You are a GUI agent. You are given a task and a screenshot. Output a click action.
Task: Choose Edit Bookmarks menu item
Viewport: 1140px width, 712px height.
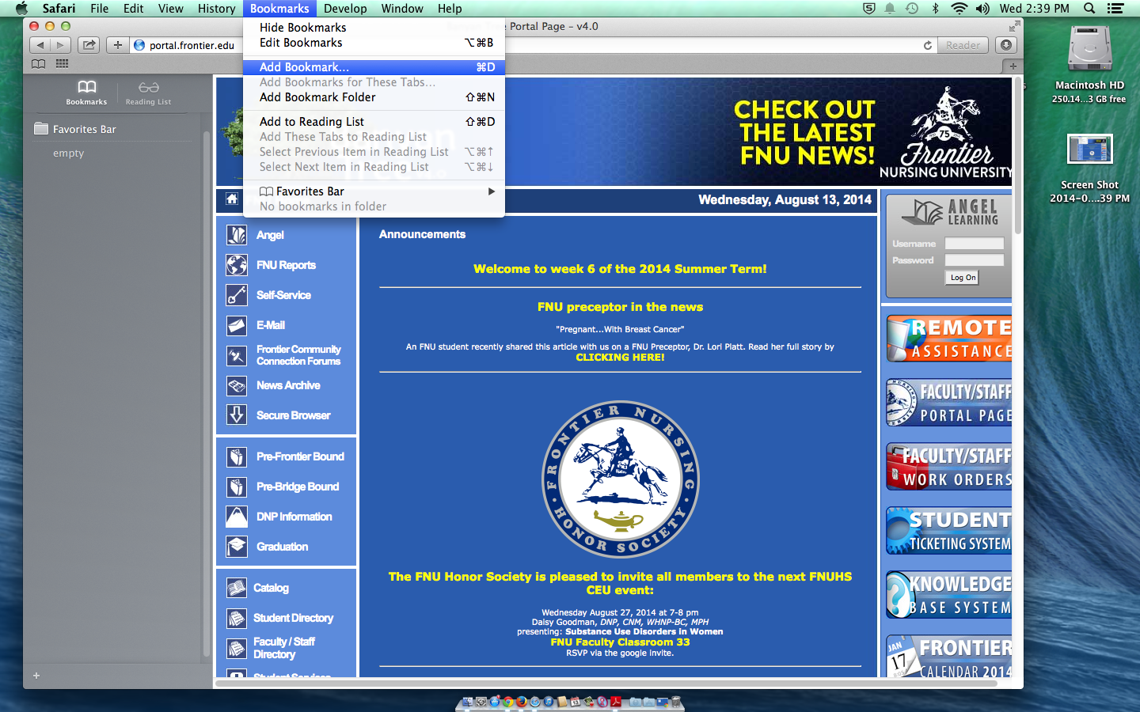click(374, 43)
